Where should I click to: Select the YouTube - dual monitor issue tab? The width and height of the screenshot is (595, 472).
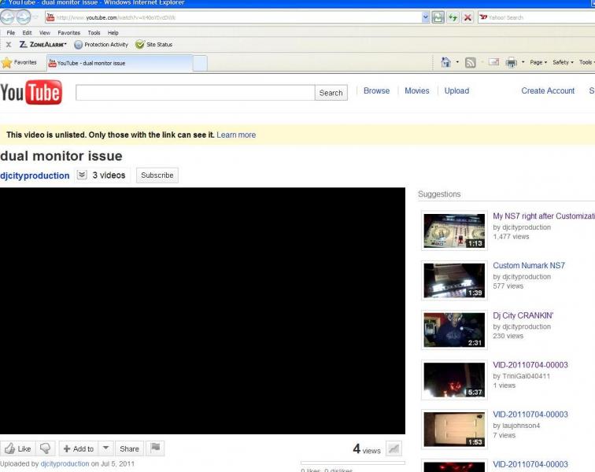click(x=120, y=63)
